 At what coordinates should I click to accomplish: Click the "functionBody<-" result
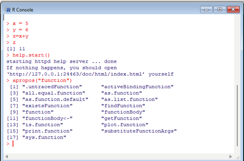coord(47,118)
